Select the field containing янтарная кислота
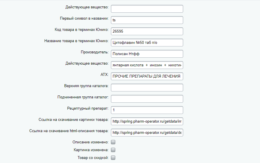Image resolution: width=260 pixels, height=163 pixels. point(147,65)
